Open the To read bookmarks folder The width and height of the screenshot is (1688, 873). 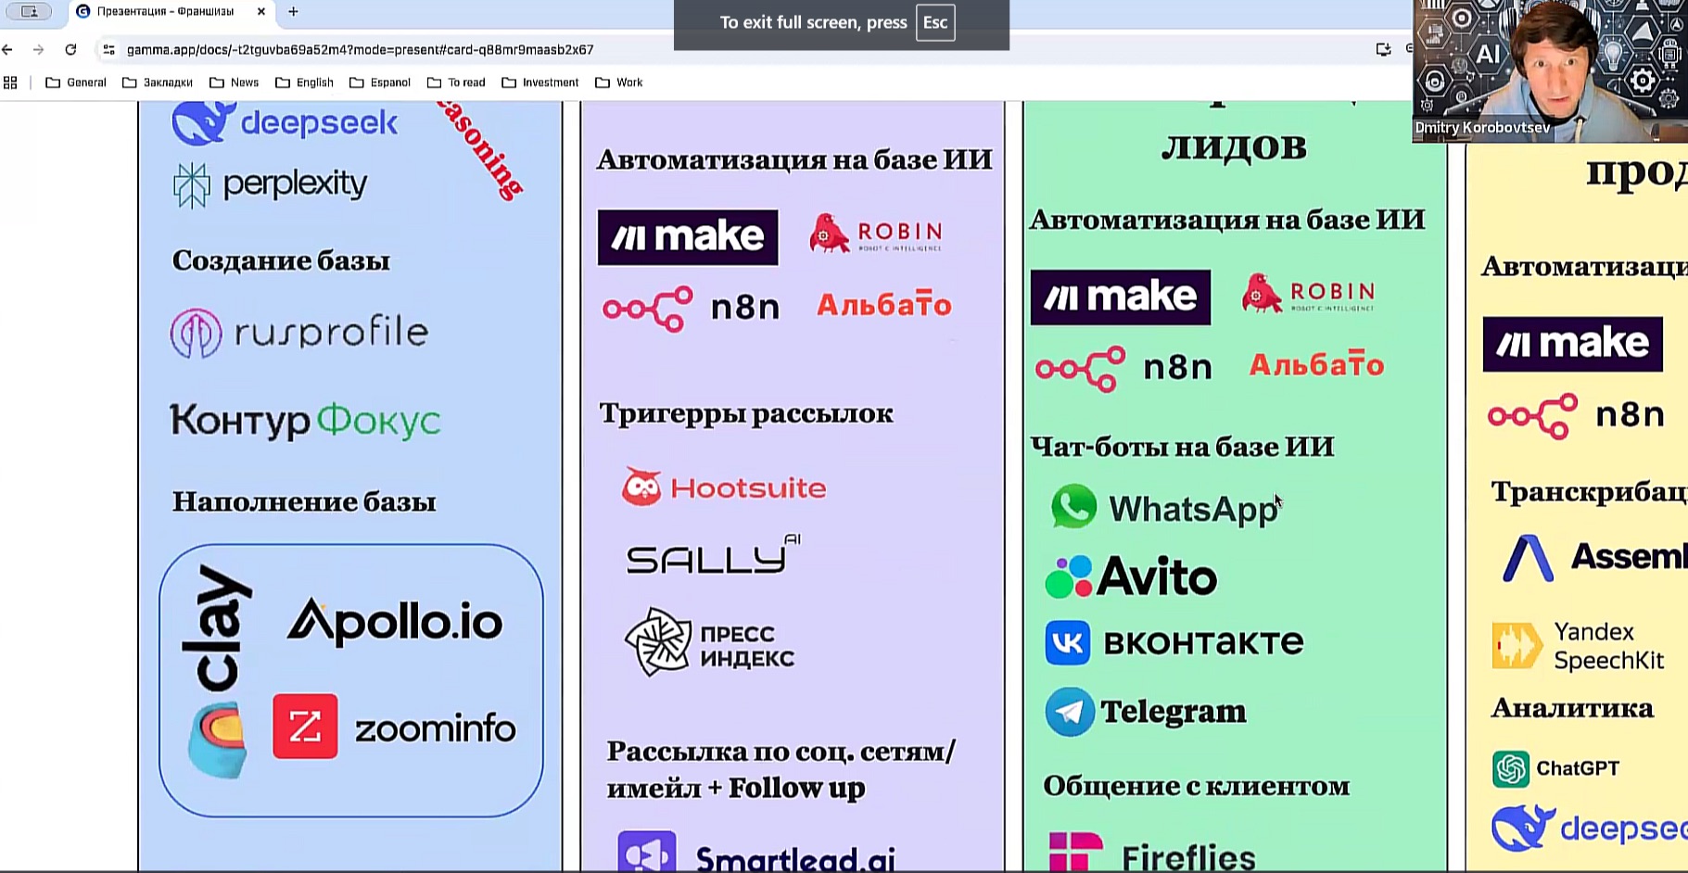point(456,82)
